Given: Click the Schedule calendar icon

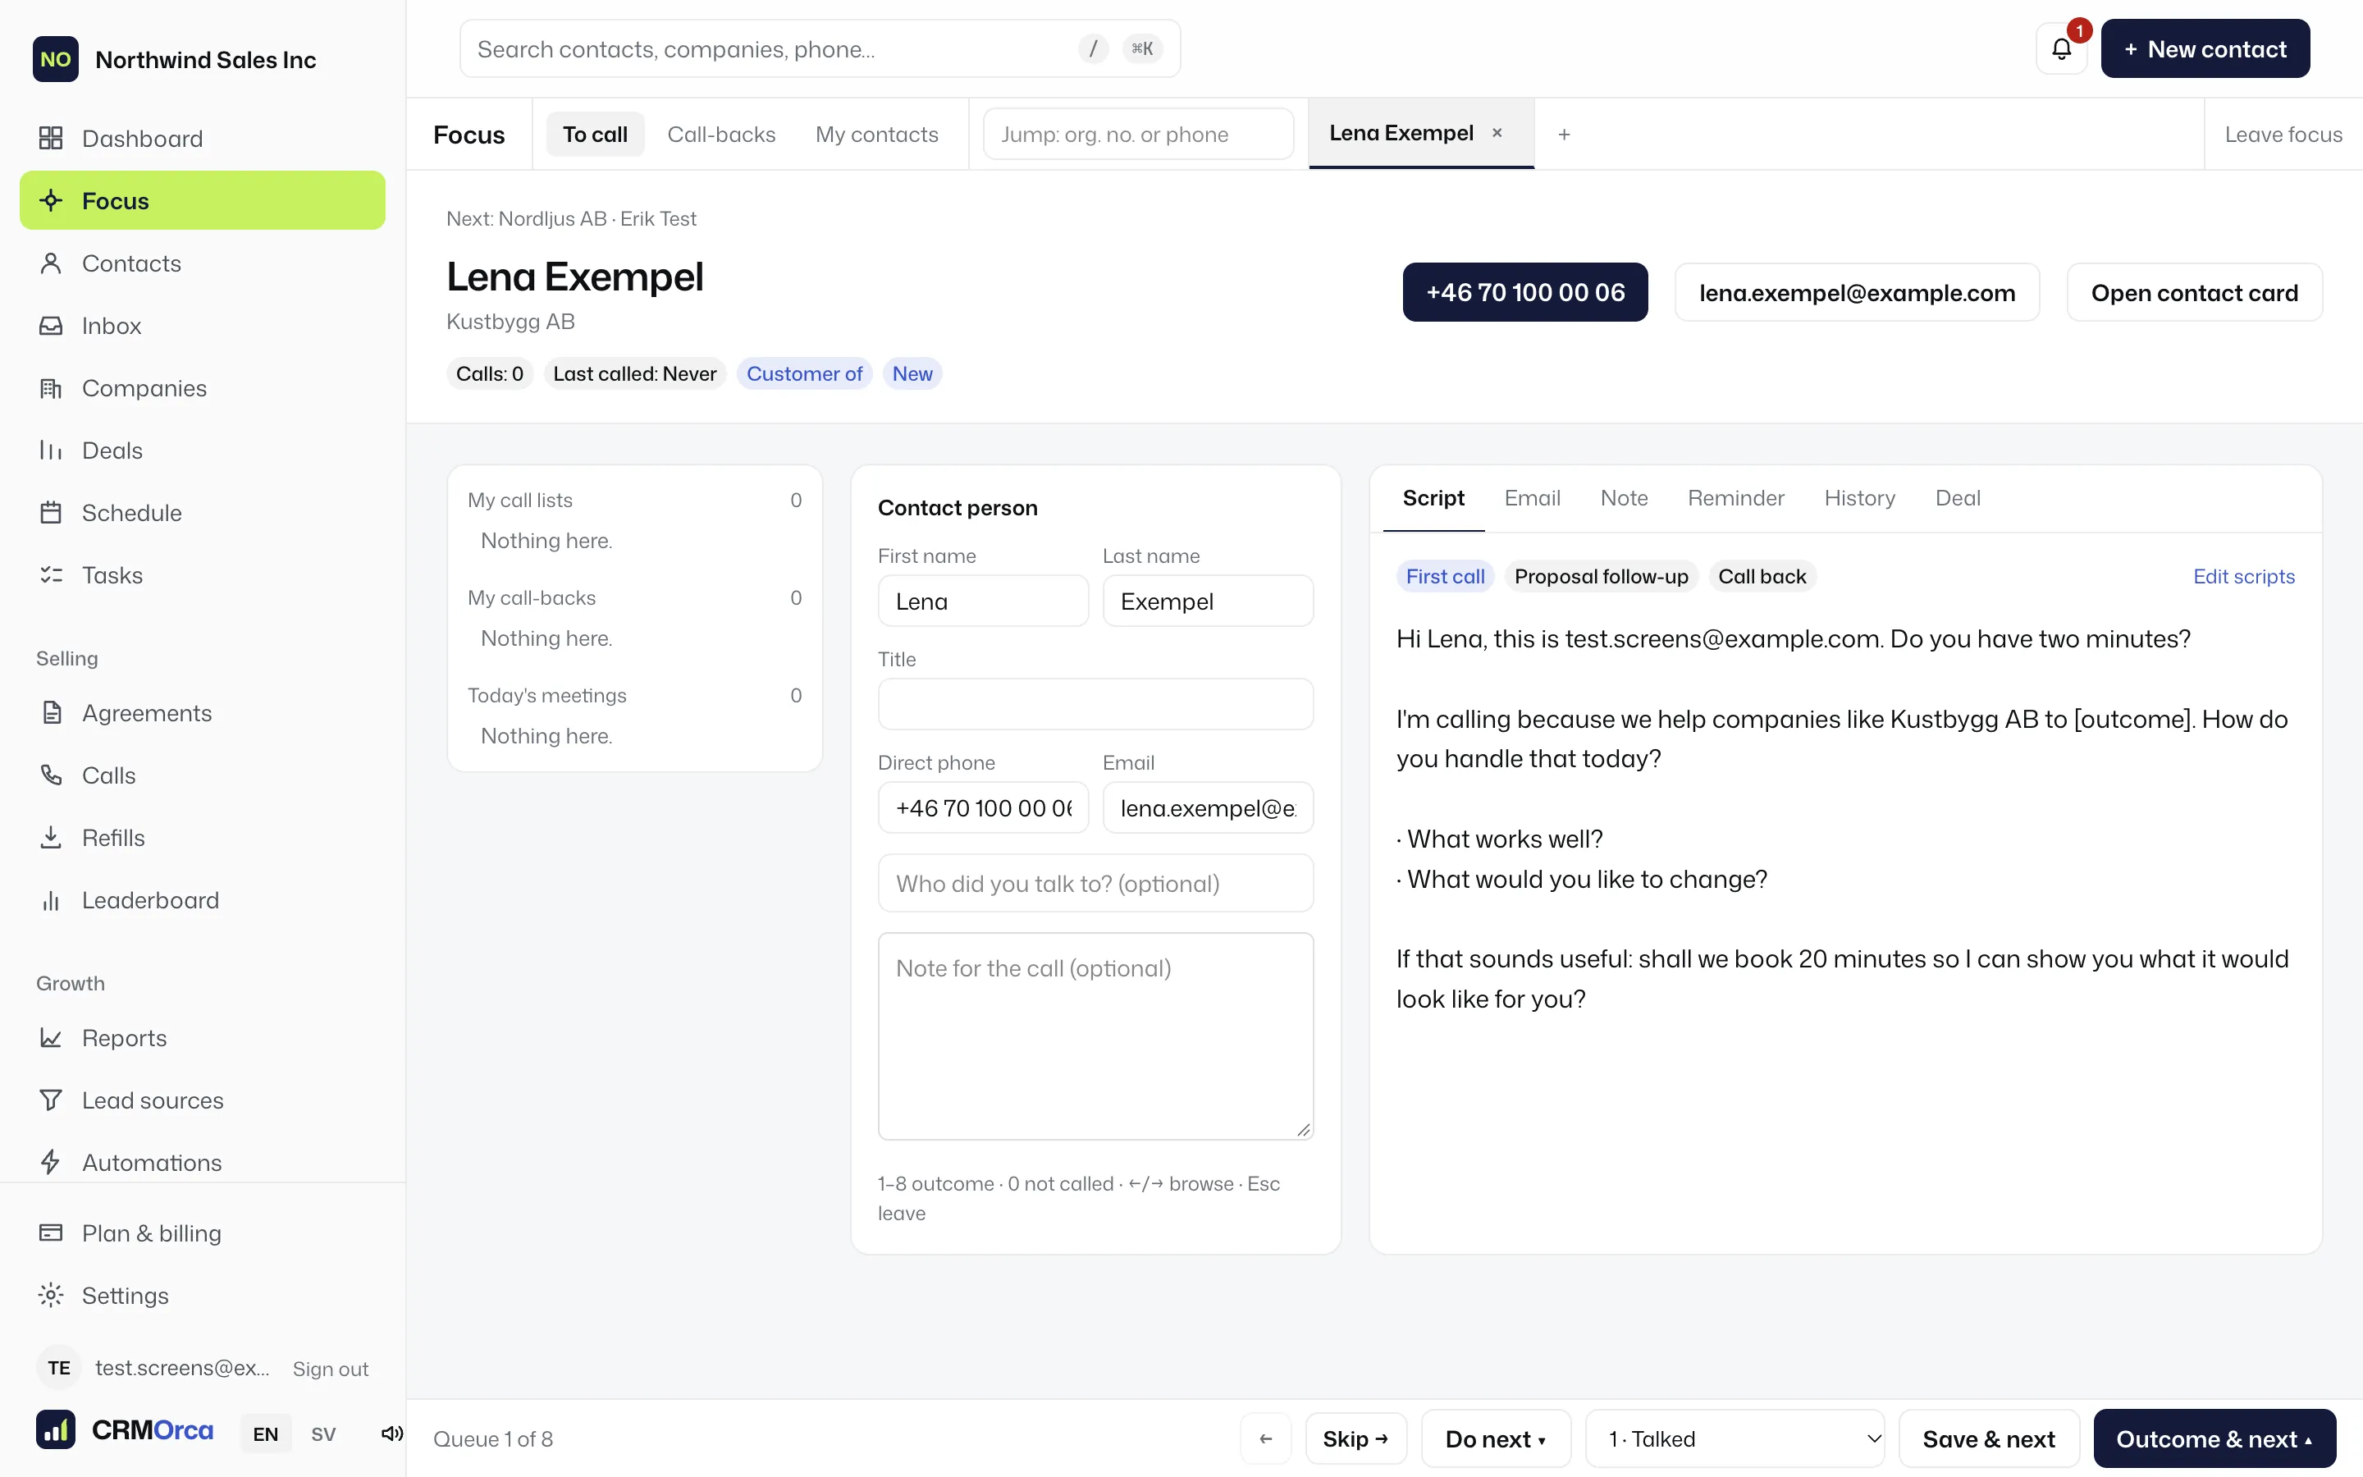Looking at the screenshot, I should [x=51, y=513].
